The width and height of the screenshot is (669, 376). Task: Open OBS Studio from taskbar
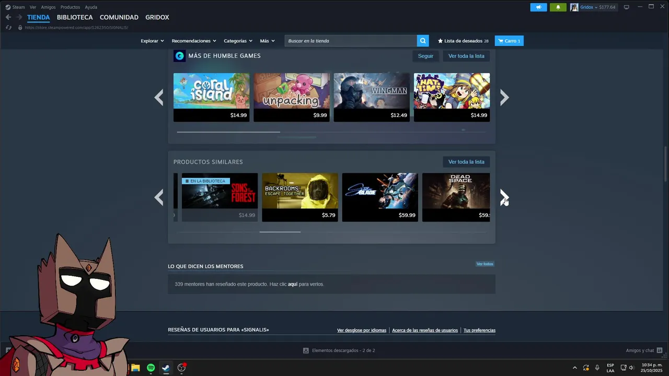(181, 368)
